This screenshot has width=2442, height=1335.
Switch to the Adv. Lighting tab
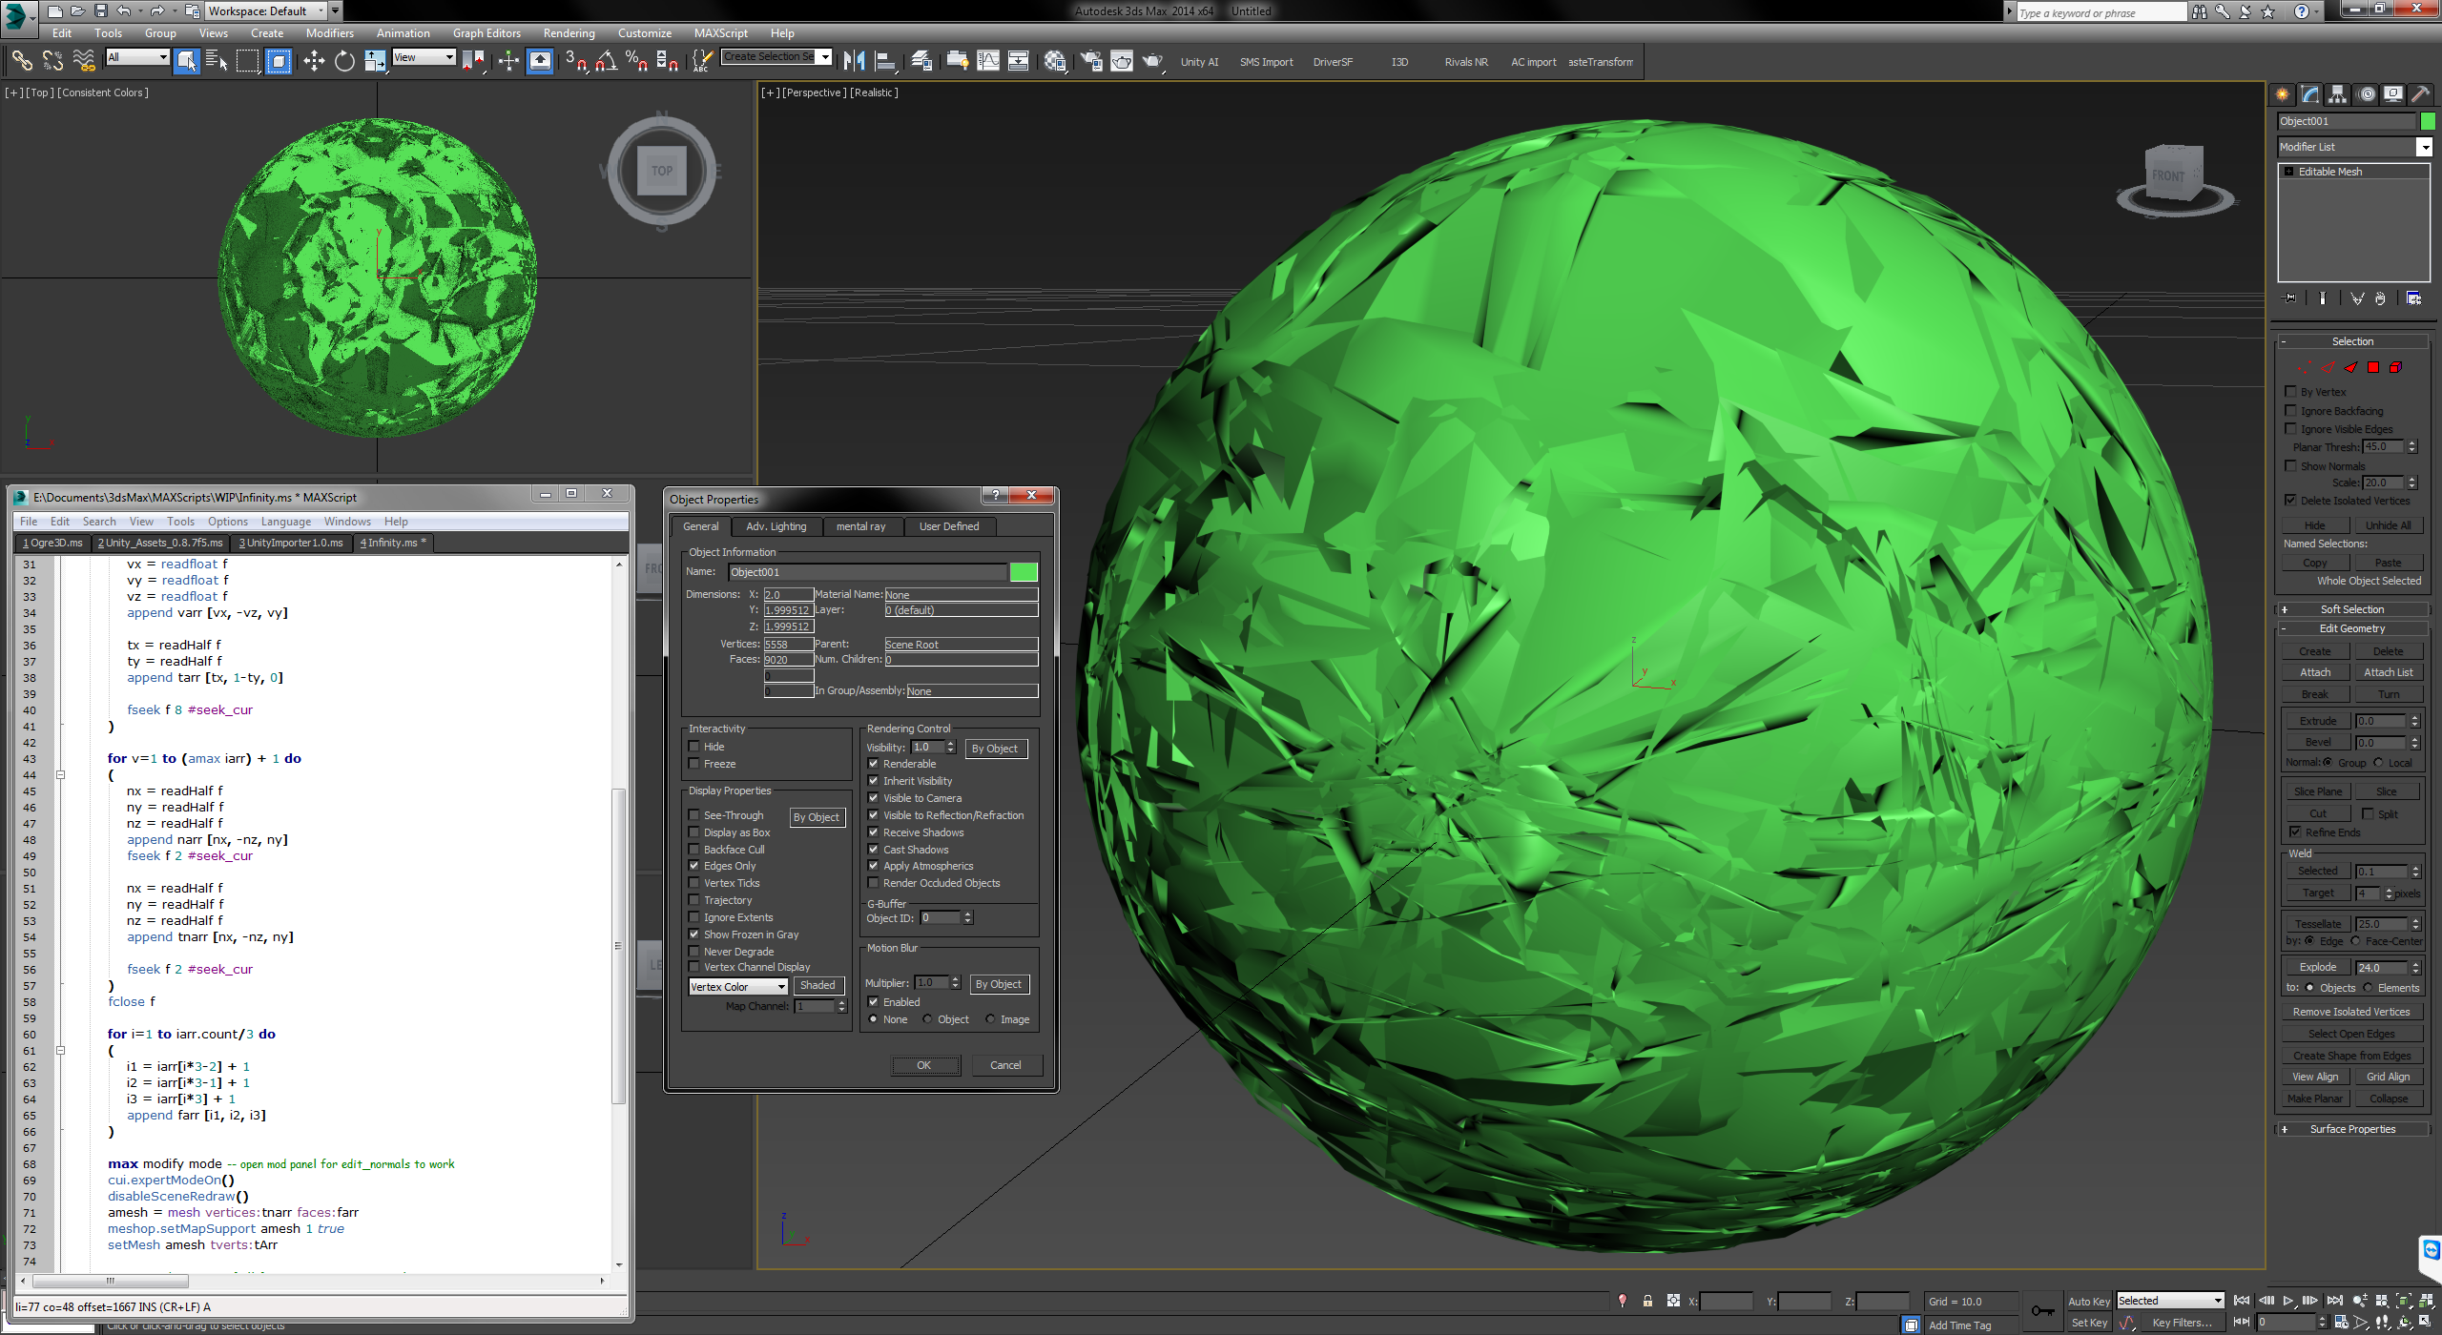point(776,526)
